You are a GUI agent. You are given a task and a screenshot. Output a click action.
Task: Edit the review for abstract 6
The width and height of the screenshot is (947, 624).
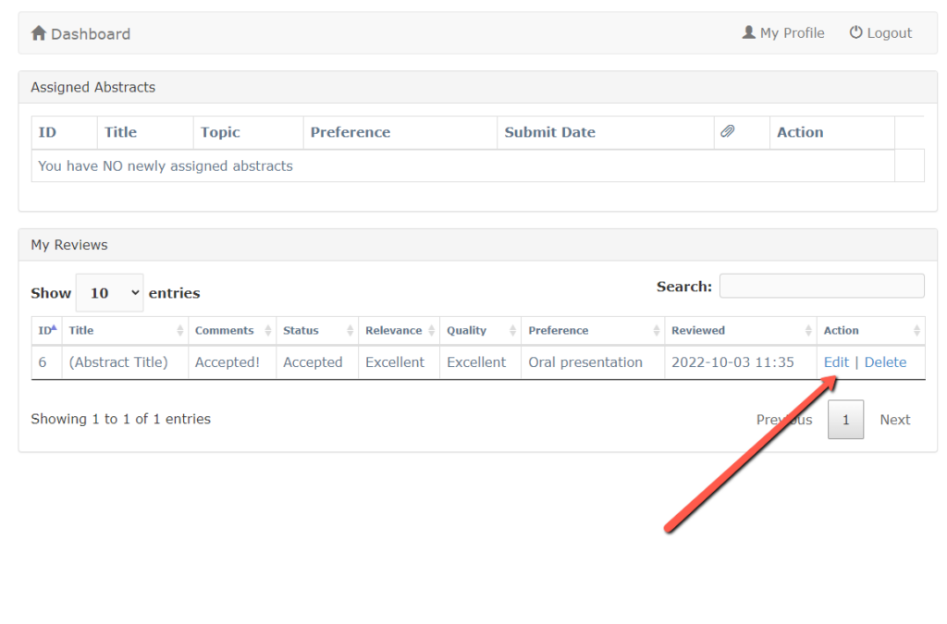836,362
